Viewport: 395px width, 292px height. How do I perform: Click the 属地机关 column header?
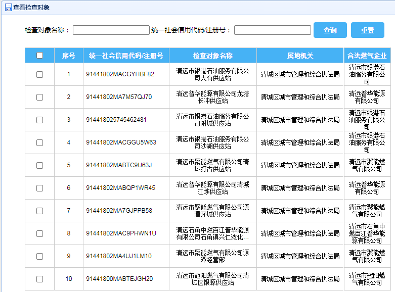coord(300,56)
